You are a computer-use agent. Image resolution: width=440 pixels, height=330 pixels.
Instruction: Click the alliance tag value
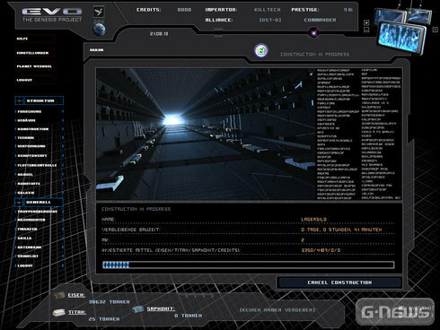pos(270,20)
